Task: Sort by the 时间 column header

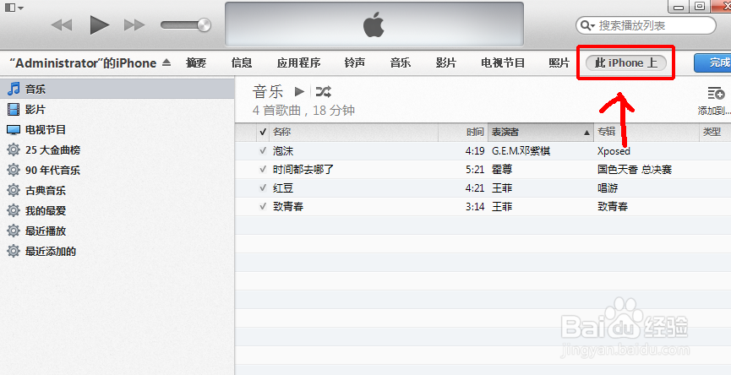Action: pos(463,133)
